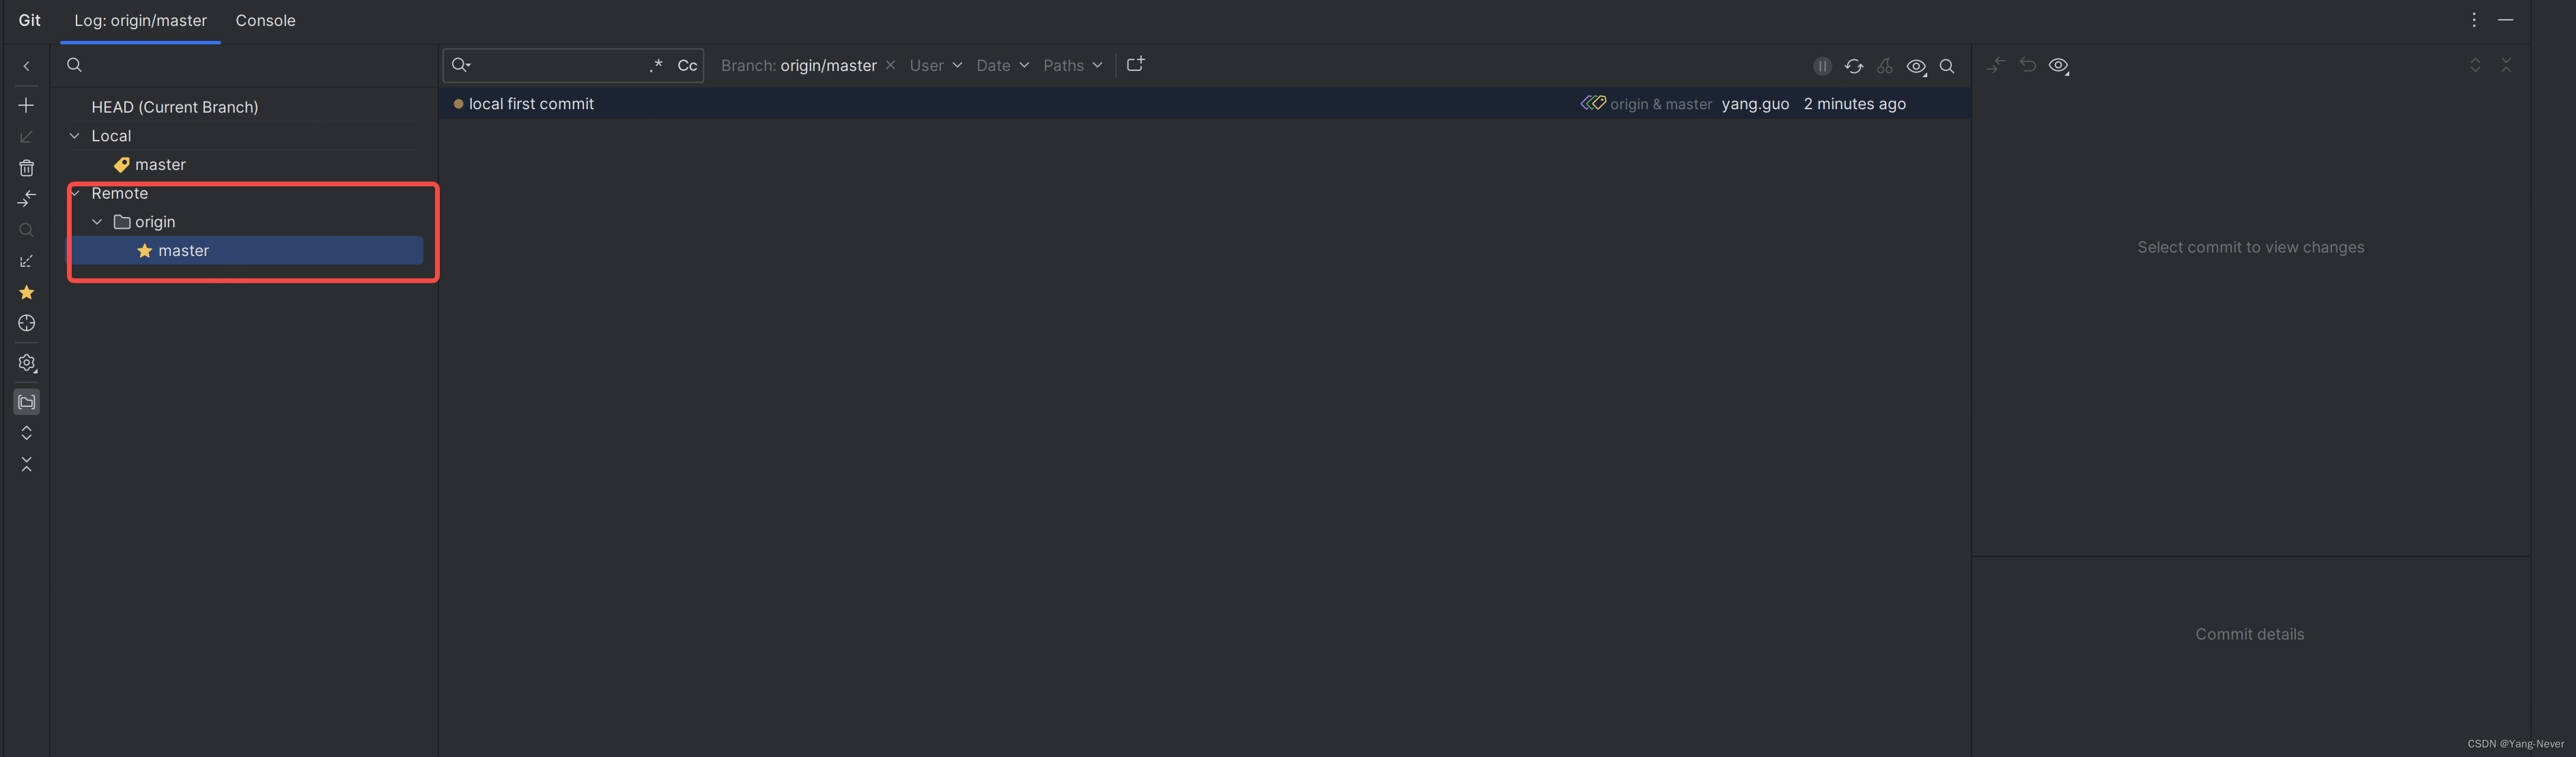Collapse the Remote branches section
The width and height of the screenshot is (2576, 757).
[74, 193]
